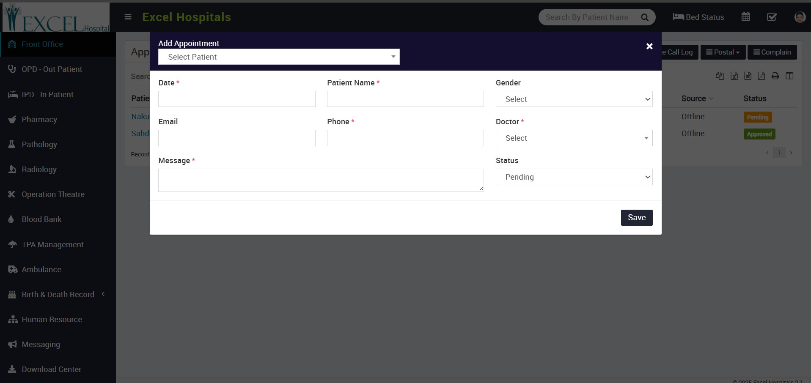Toggle the hamburger sidebar menu icon
Viewport: 811px width, 383px height.
pos(128,17)
